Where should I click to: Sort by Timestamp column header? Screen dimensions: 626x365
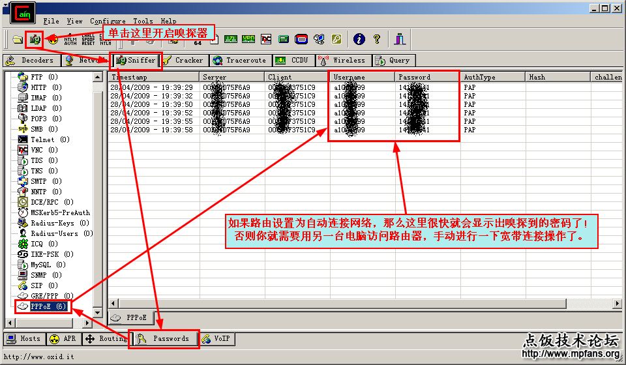click(x=154, y=77)
